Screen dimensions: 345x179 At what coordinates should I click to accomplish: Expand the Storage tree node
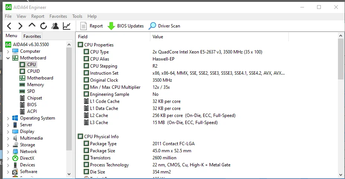[x=8, y=145]
